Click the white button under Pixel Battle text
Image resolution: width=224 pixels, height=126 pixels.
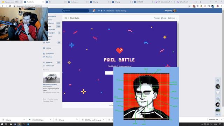(x=109, y=73)
